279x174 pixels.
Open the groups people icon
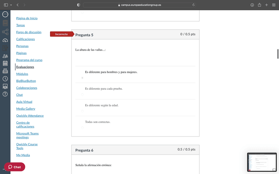[5, 56]
